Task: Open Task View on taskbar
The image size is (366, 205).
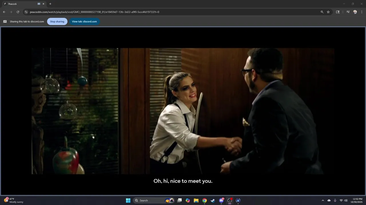Action: click(179, 200)
